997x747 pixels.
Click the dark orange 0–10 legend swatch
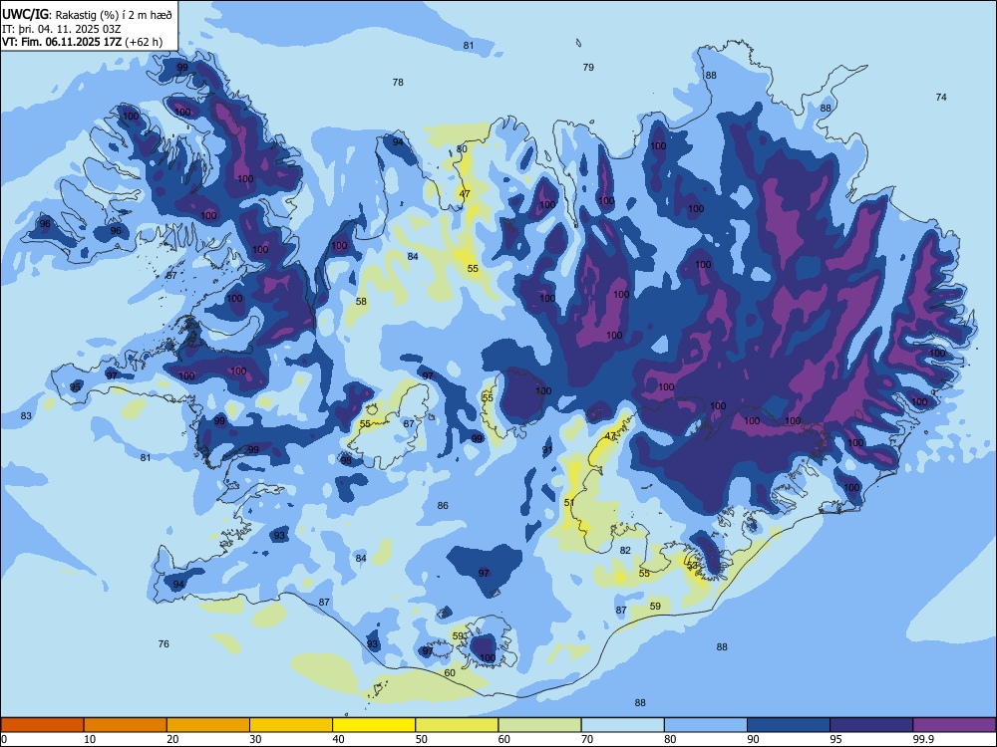43,725
